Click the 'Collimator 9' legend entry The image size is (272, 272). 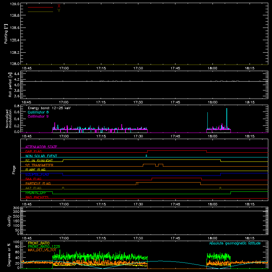(38, 116)
